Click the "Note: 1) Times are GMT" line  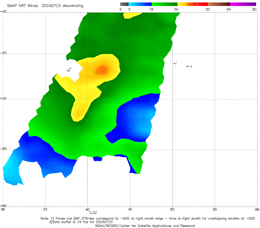[x=148, y=219]
